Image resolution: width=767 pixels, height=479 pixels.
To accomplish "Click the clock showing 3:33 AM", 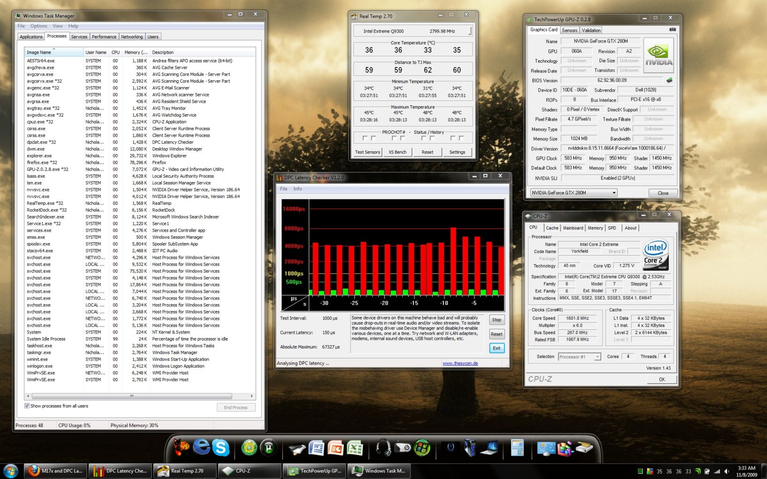I will (x=747, y=468).
